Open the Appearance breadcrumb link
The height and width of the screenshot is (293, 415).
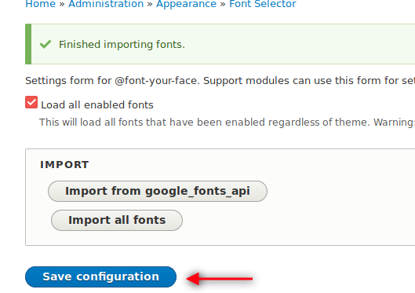[186, 4]
